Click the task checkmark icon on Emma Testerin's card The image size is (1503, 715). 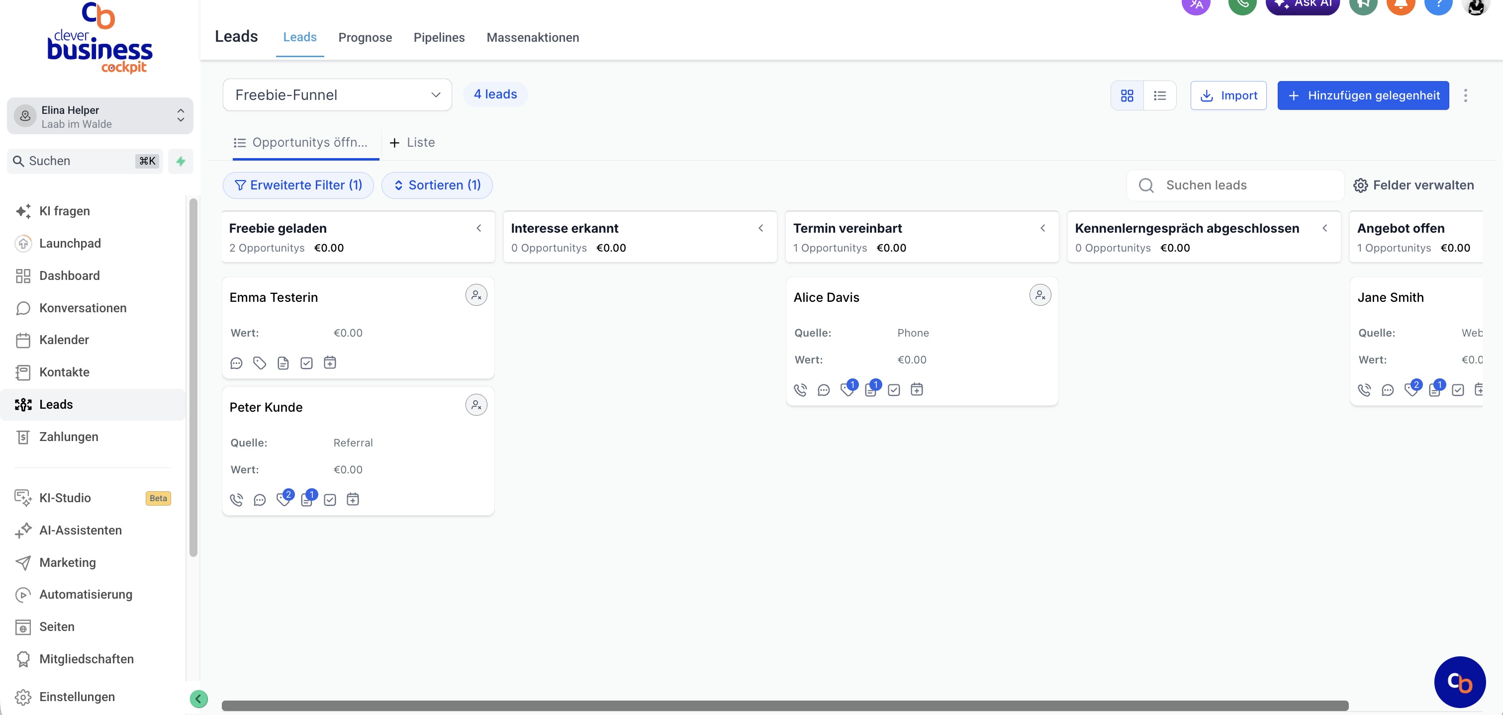[306, 363]
